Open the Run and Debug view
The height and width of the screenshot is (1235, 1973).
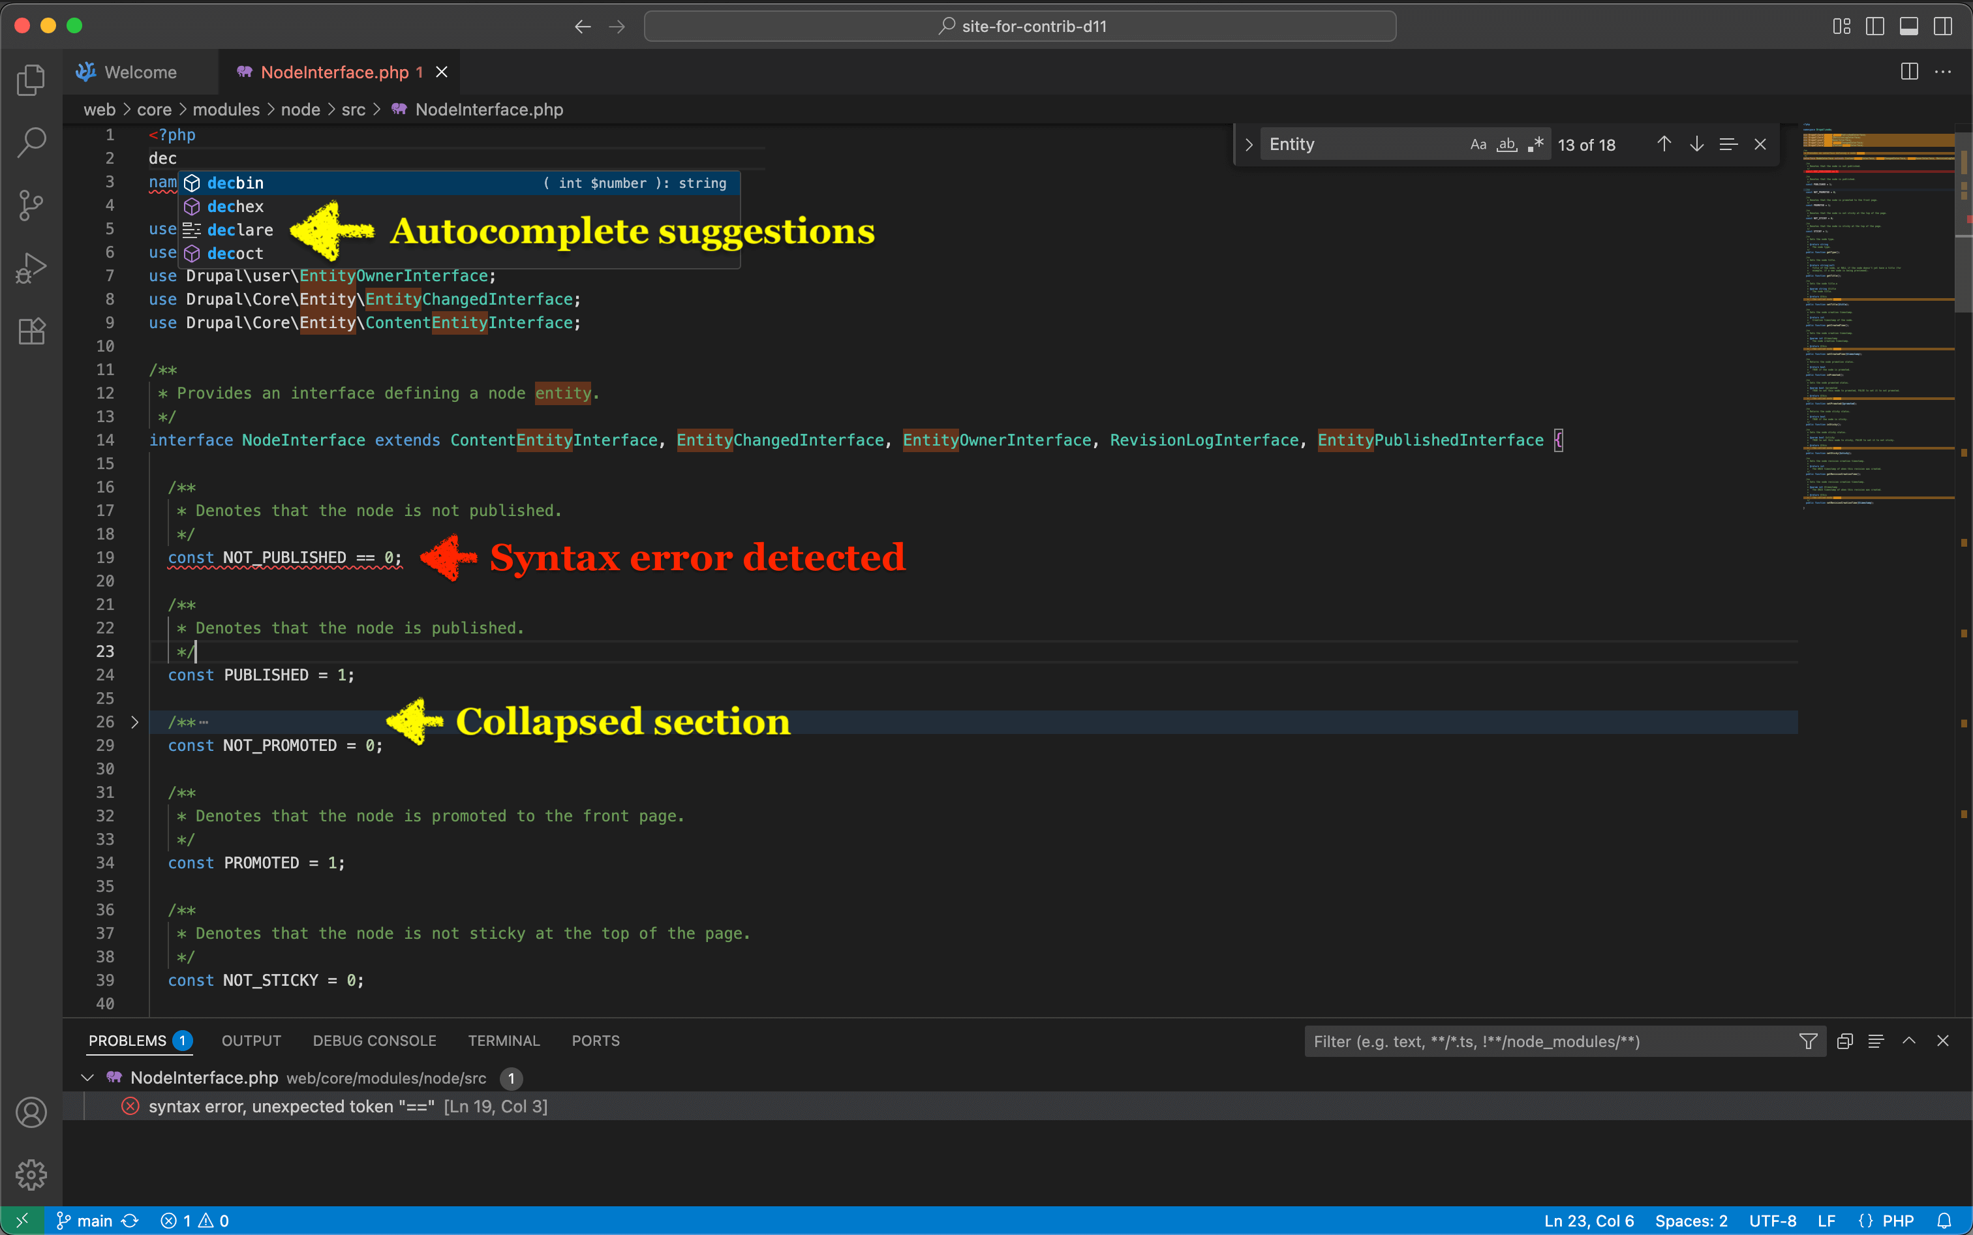pos(31,268)
